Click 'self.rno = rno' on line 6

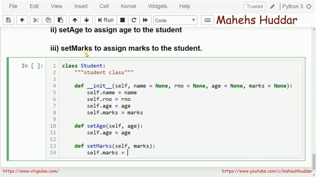pyautogui.click(x=109, y=99)
